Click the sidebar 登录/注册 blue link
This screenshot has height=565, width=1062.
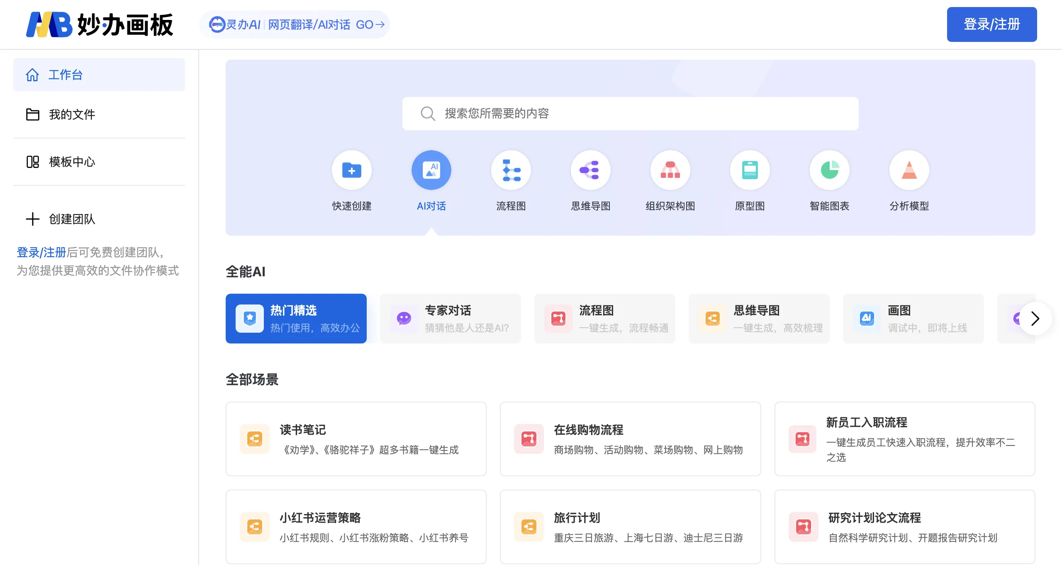(x=41, y=252)
